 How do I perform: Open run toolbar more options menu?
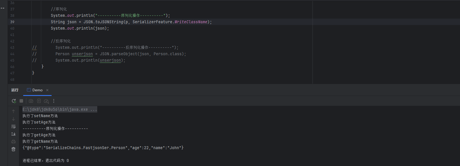54,101
